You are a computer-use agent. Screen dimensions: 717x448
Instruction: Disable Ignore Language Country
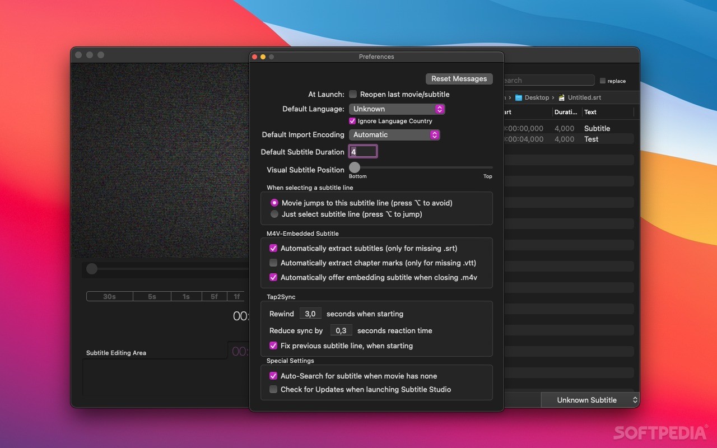click(x=352, y=121)
